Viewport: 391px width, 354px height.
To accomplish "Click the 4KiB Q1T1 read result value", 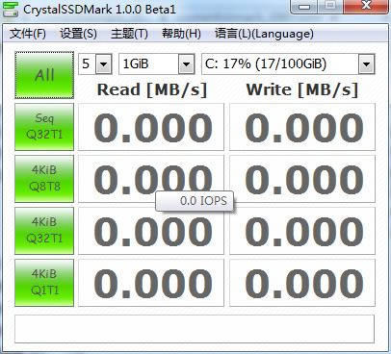I will 151,283.
